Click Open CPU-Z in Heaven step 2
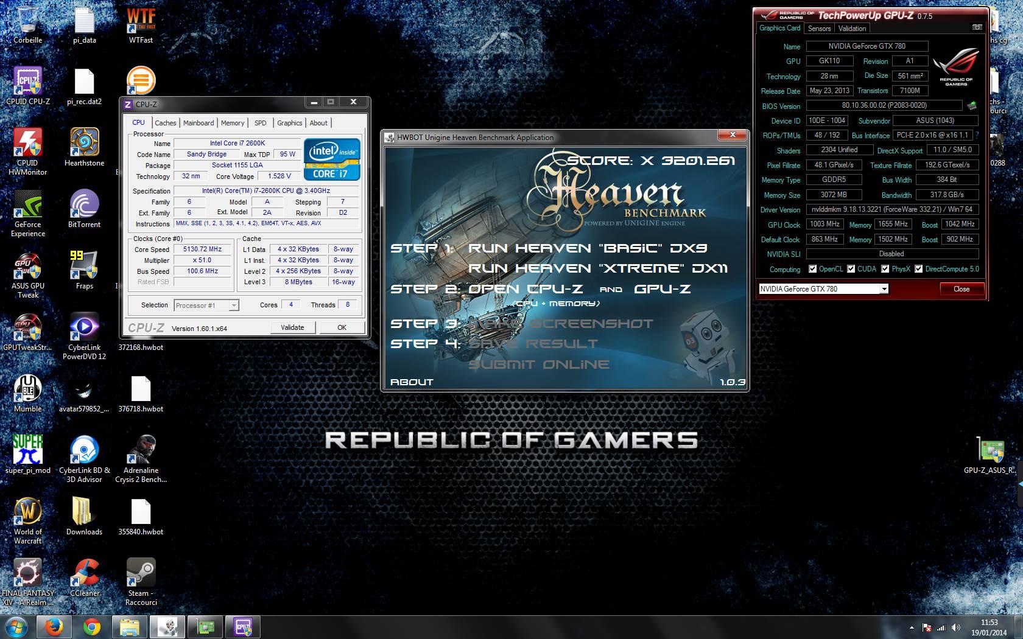This screenshot has width=1023, height=639. coord(526,289)
